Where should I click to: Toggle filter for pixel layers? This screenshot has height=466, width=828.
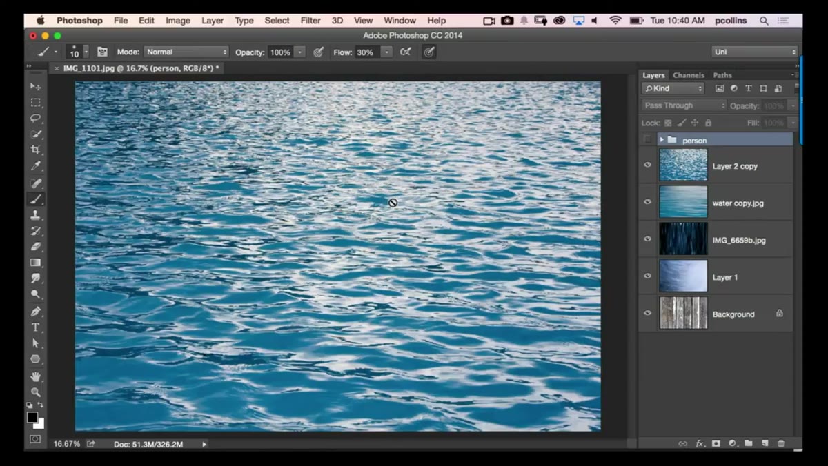click(720, 88)
